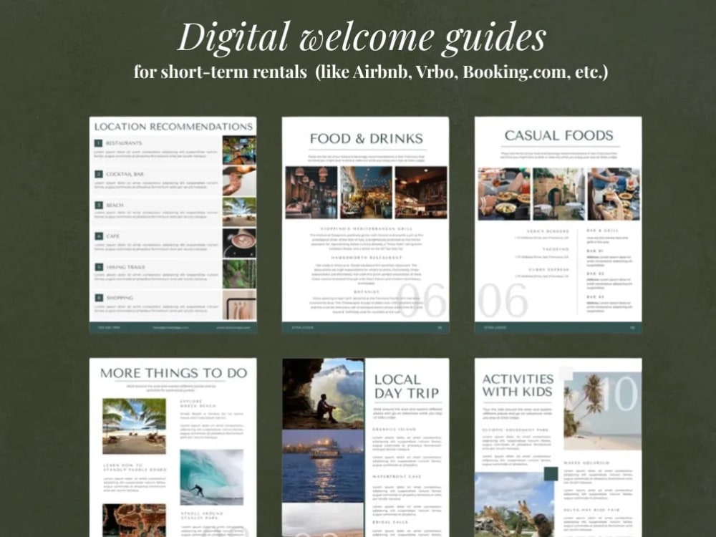Open the Restaurants row photo
The image size is (716, 537).
239,150
